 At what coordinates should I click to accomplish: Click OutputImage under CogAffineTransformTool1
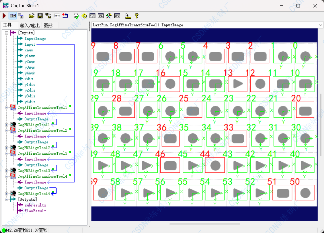[36, 119]
